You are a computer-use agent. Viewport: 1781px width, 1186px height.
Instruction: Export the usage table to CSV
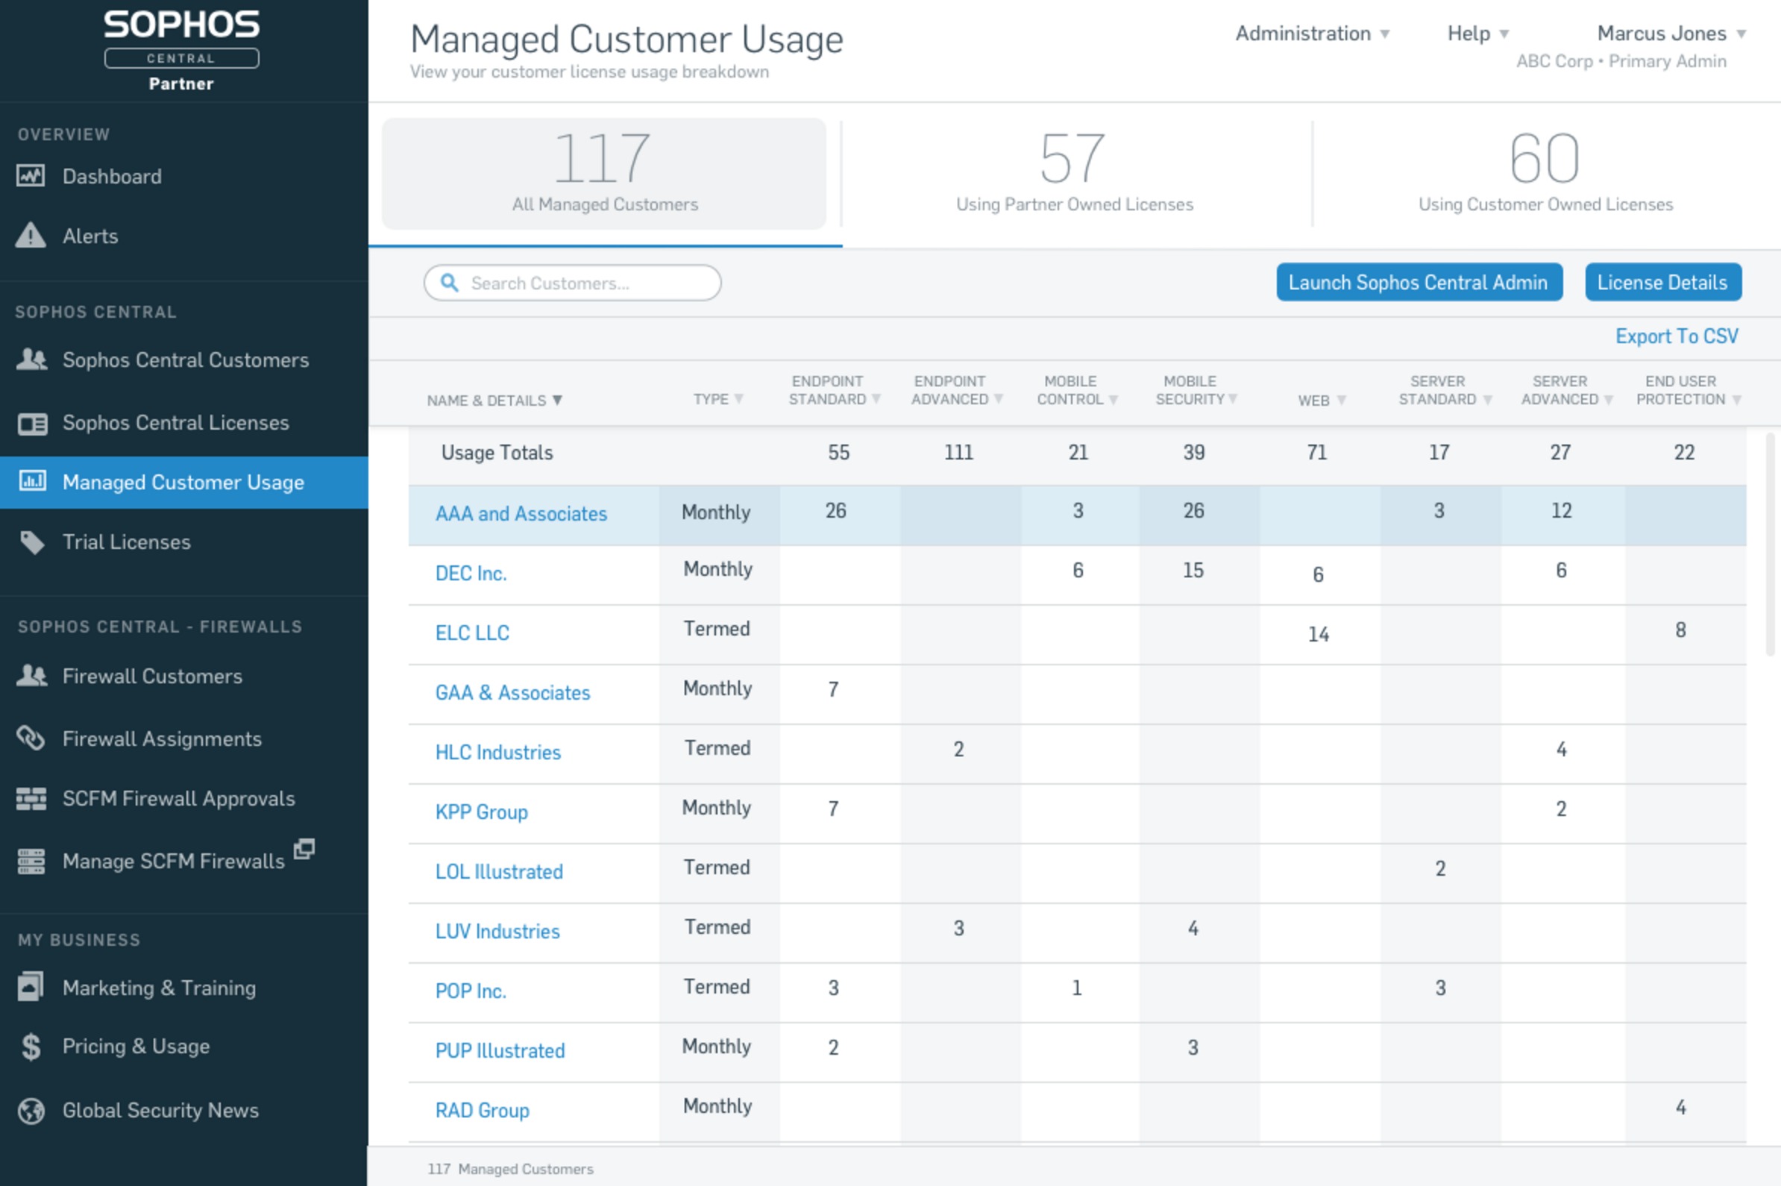coord(1677,336)
